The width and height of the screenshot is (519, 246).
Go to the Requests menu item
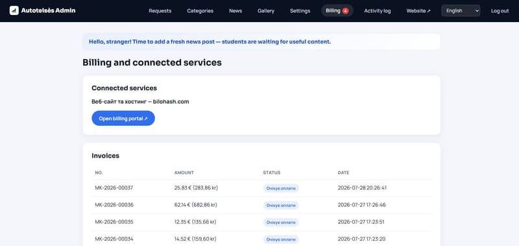click(160, 11)
